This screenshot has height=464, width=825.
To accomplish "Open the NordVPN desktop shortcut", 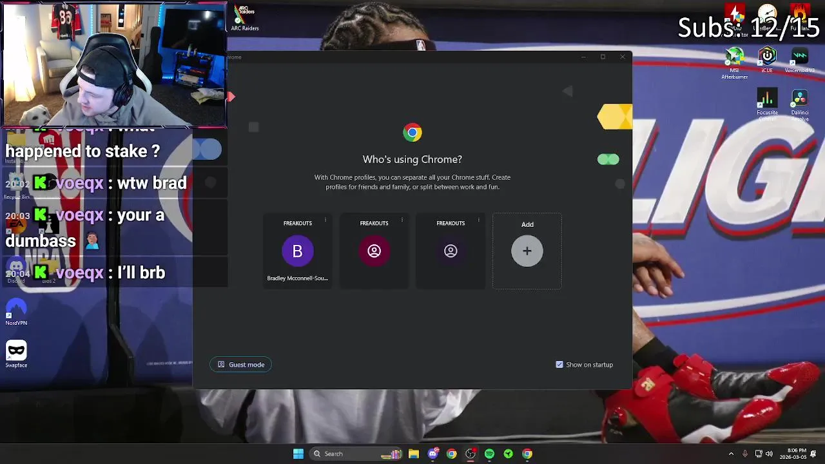I will point(16,312).
